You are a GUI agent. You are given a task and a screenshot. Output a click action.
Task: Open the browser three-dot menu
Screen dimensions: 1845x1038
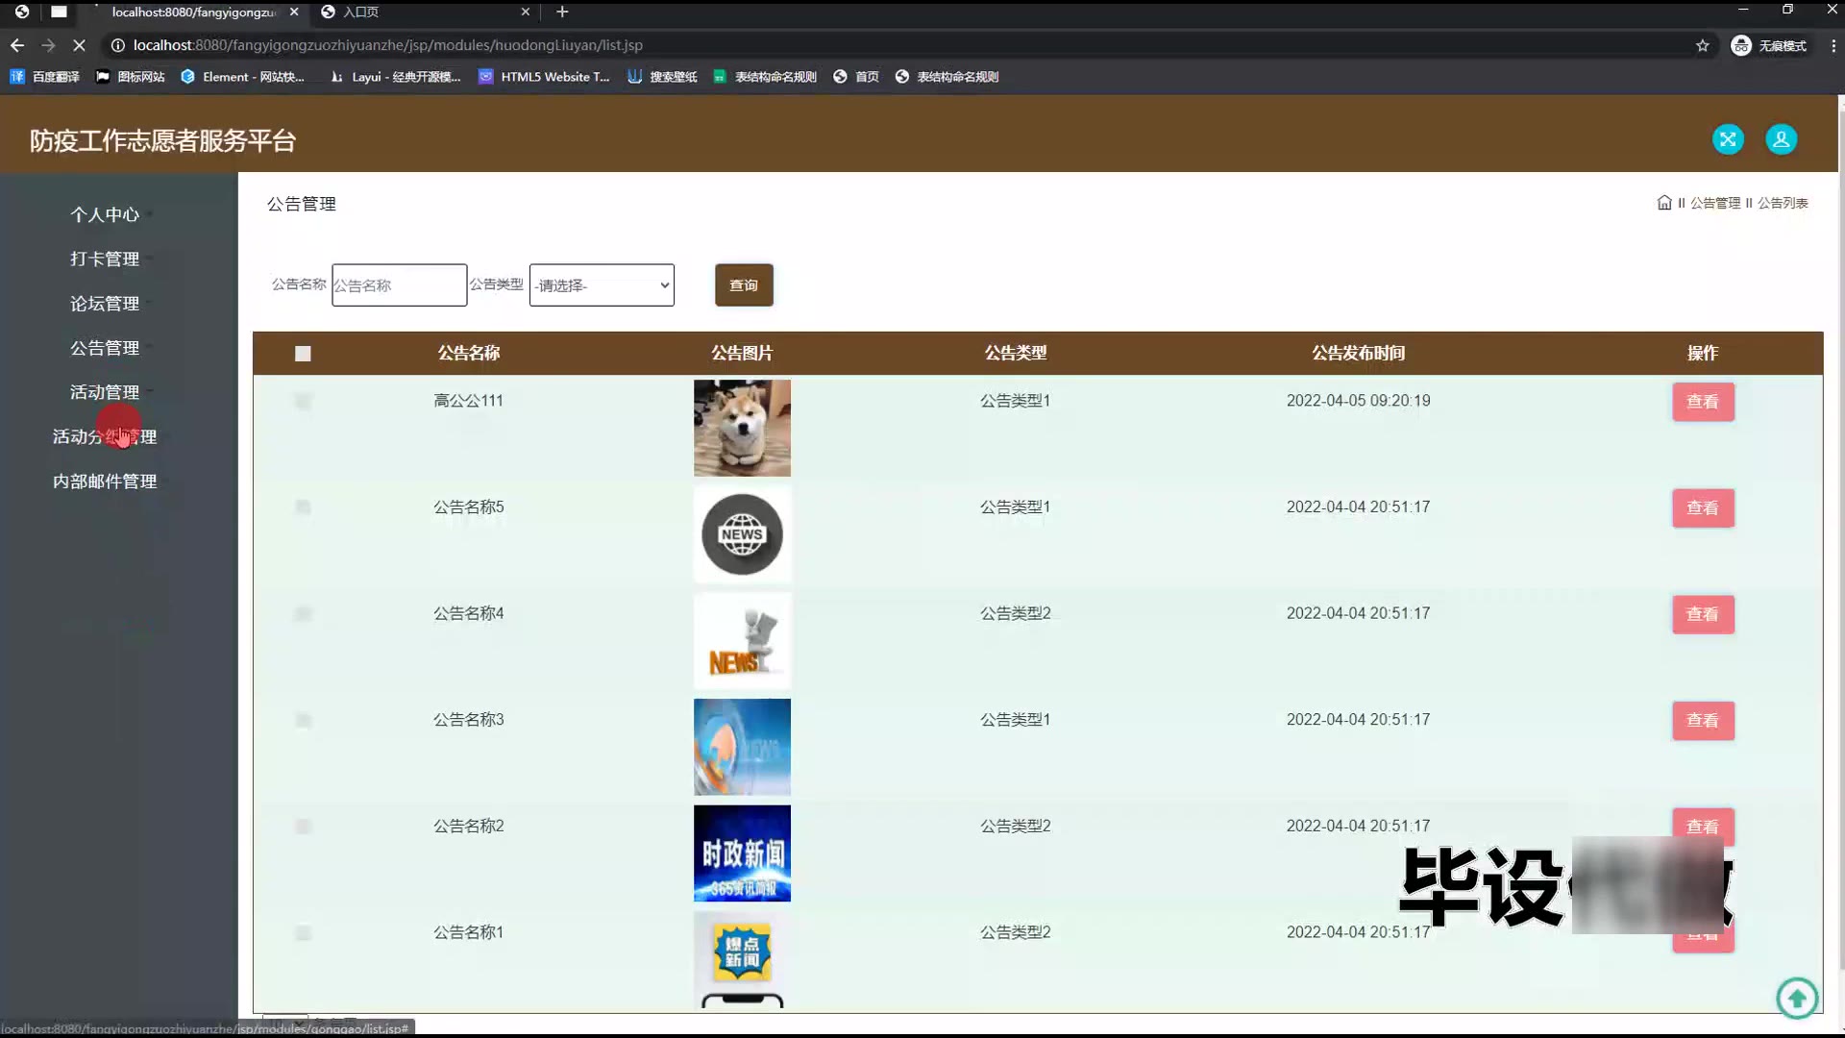click(x=1833, y=45)
